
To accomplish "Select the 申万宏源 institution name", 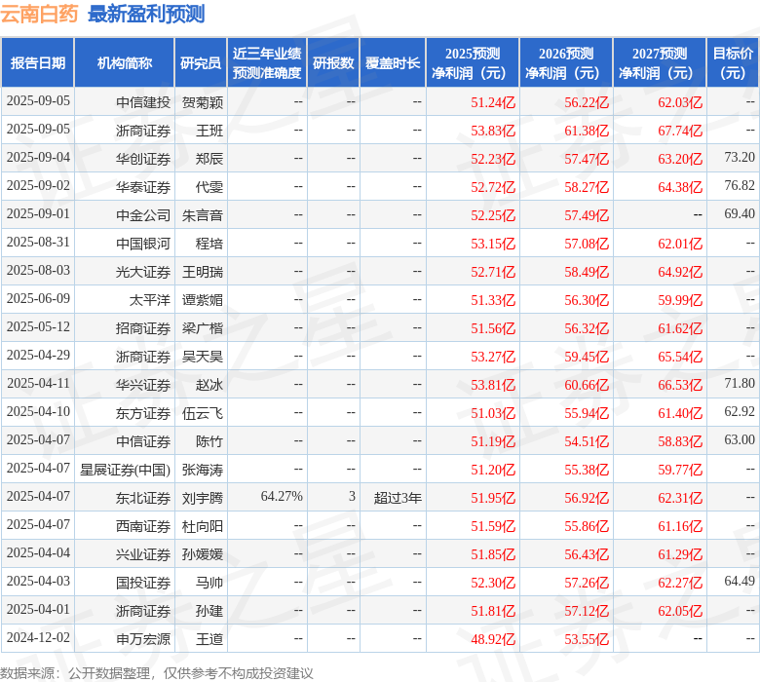I will (143, 639).
